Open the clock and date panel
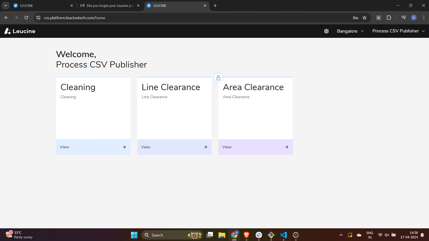This screenshot has height=241, width=429. tap(409, 235)
